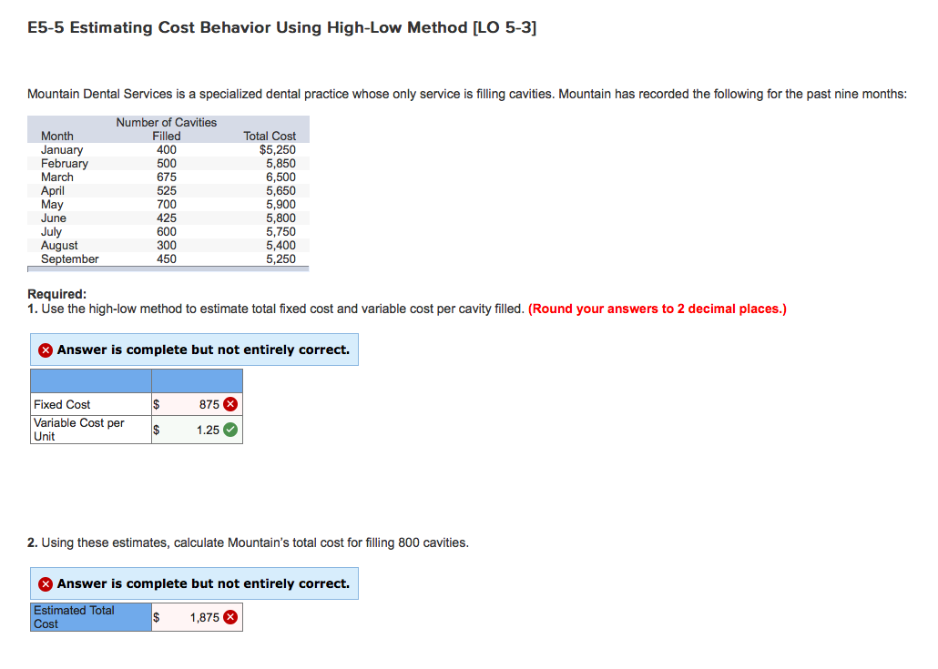This screenshot has width=938, height=669.
Task: Click the first 'Answer is complete but not entirely correct' banner text
Action: (x=203, y=350)
